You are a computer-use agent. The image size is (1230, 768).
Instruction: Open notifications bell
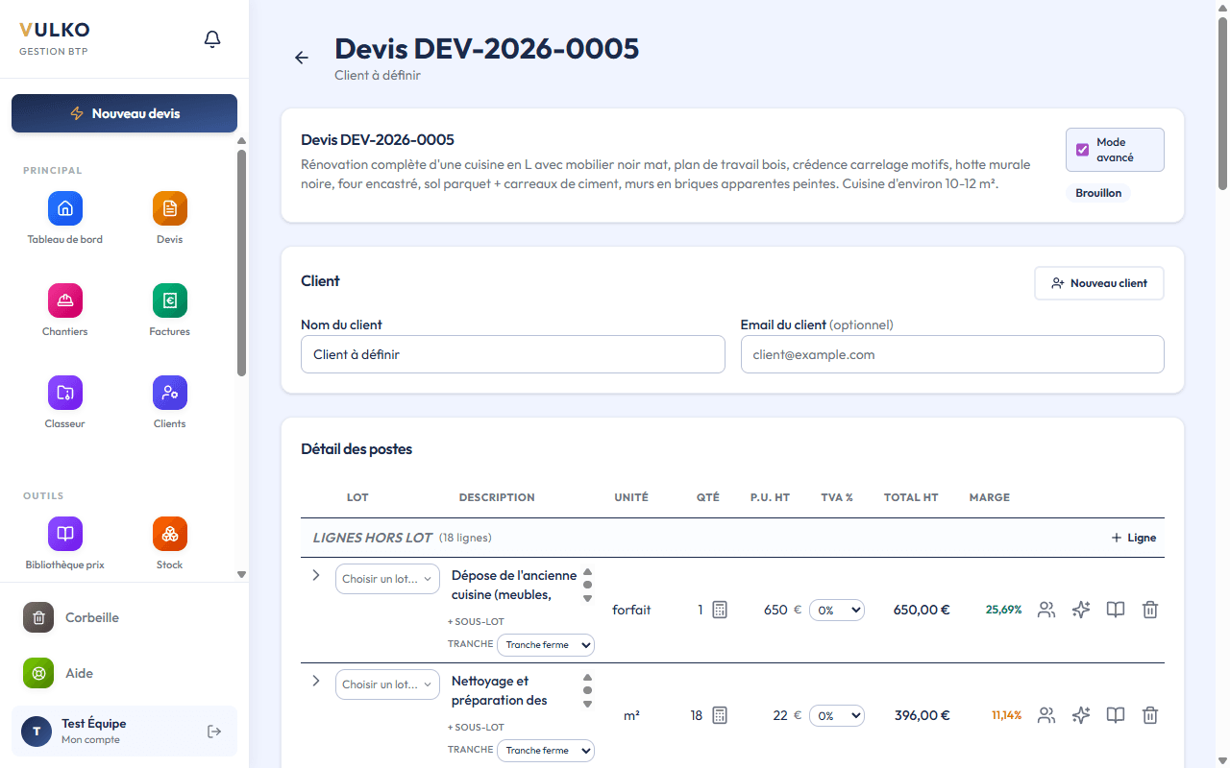click(x=212, y=39)
